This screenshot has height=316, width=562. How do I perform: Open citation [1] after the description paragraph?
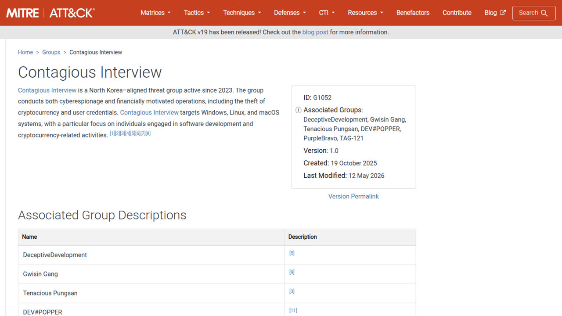click(112, 133)
